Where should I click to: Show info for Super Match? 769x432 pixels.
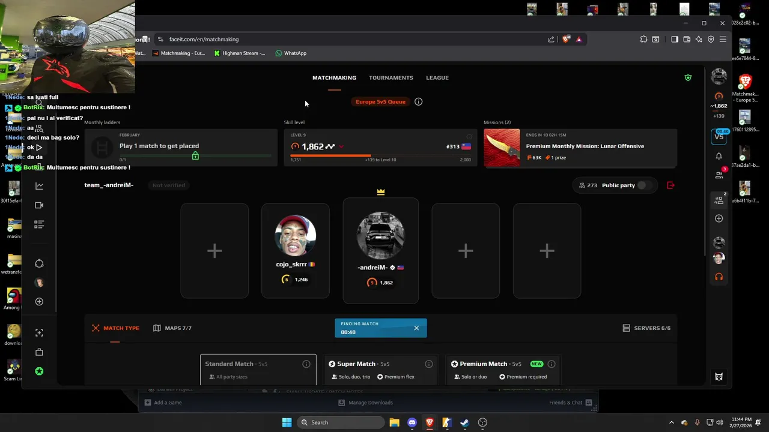(x=429, y=364)
